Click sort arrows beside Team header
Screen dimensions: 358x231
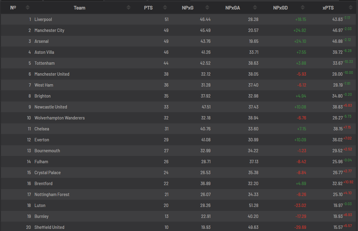[129, 8]
